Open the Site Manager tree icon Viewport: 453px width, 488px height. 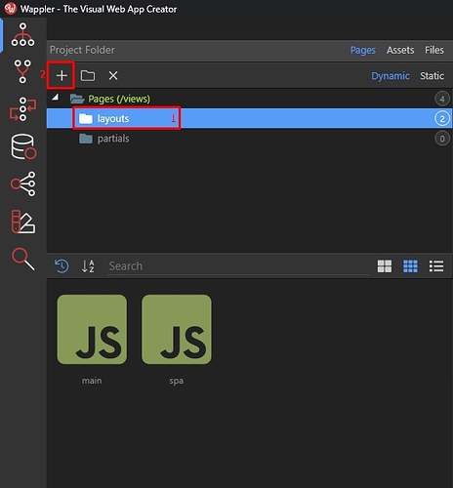(22, 34)
